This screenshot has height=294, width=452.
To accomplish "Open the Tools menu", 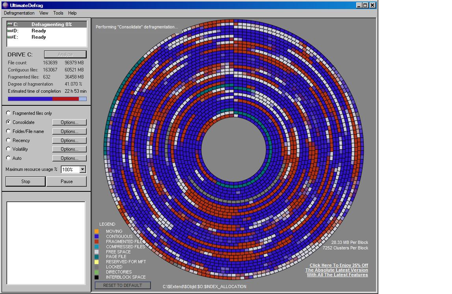I will coord(58,13).
